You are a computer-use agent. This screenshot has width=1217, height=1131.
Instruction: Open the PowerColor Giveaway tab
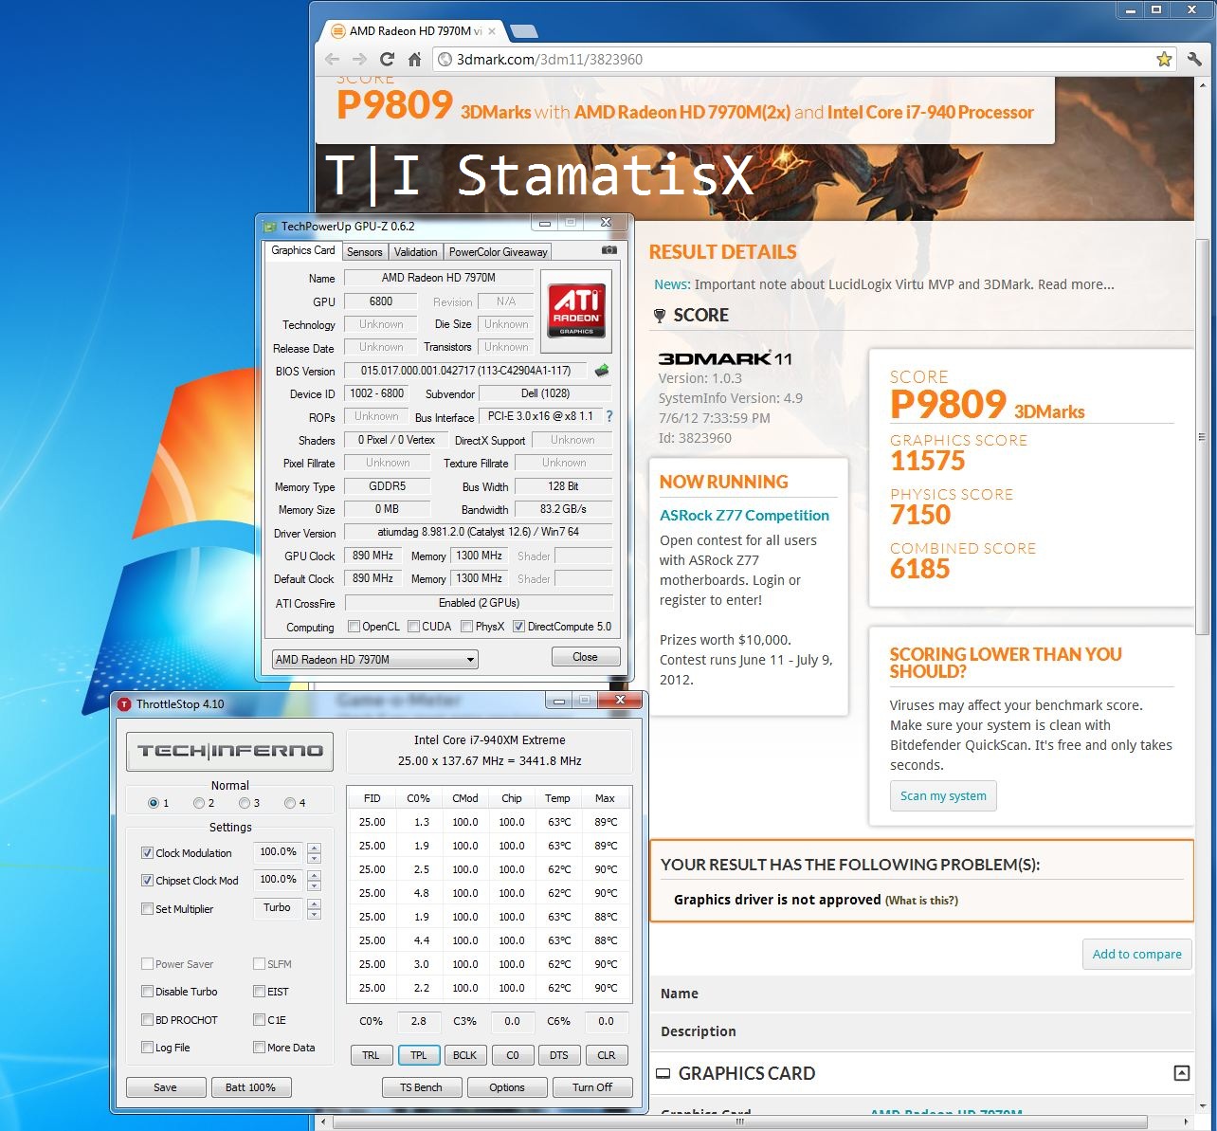(498, 252)
